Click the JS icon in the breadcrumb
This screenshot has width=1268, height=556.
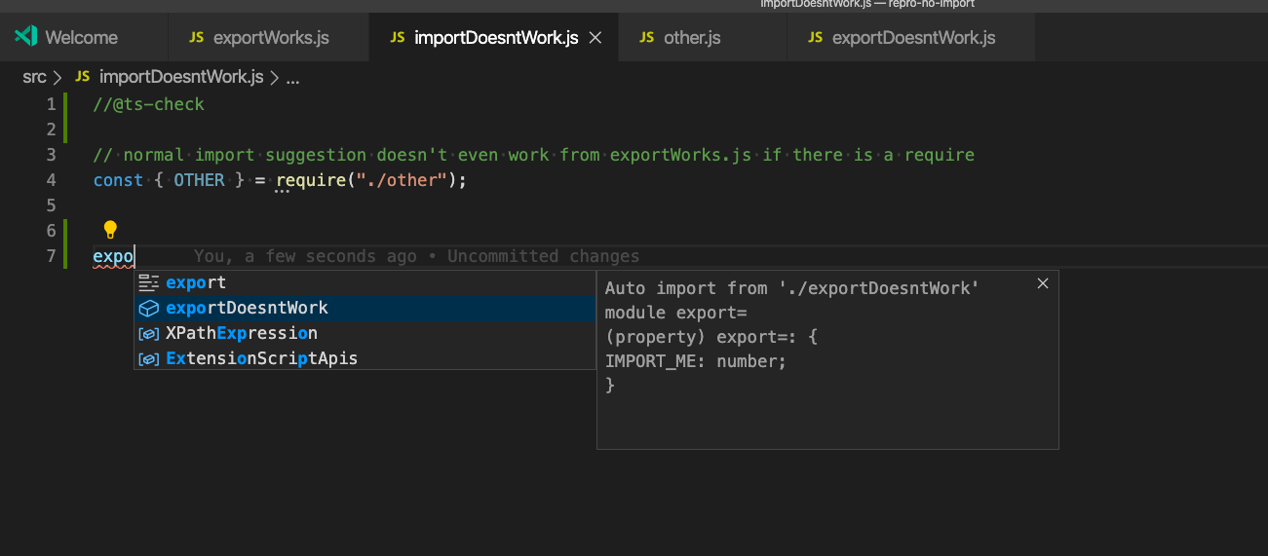pyautogui.click(x=83, y=78)
